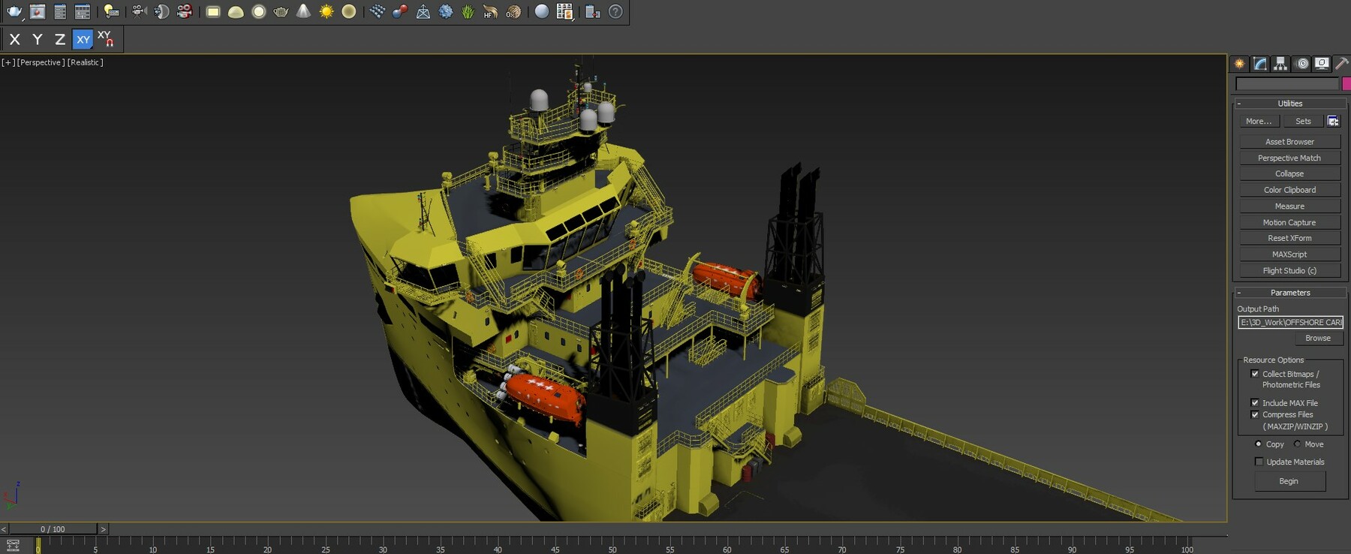This screenshot has width=1351, height=554.
Task: Uncheck Collect Bitmaps / Photometric Files
Action: tap(1255, 374)
